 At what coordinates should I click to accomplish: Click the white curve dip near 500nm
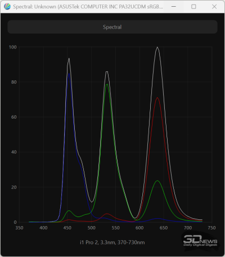coord(92,202)
